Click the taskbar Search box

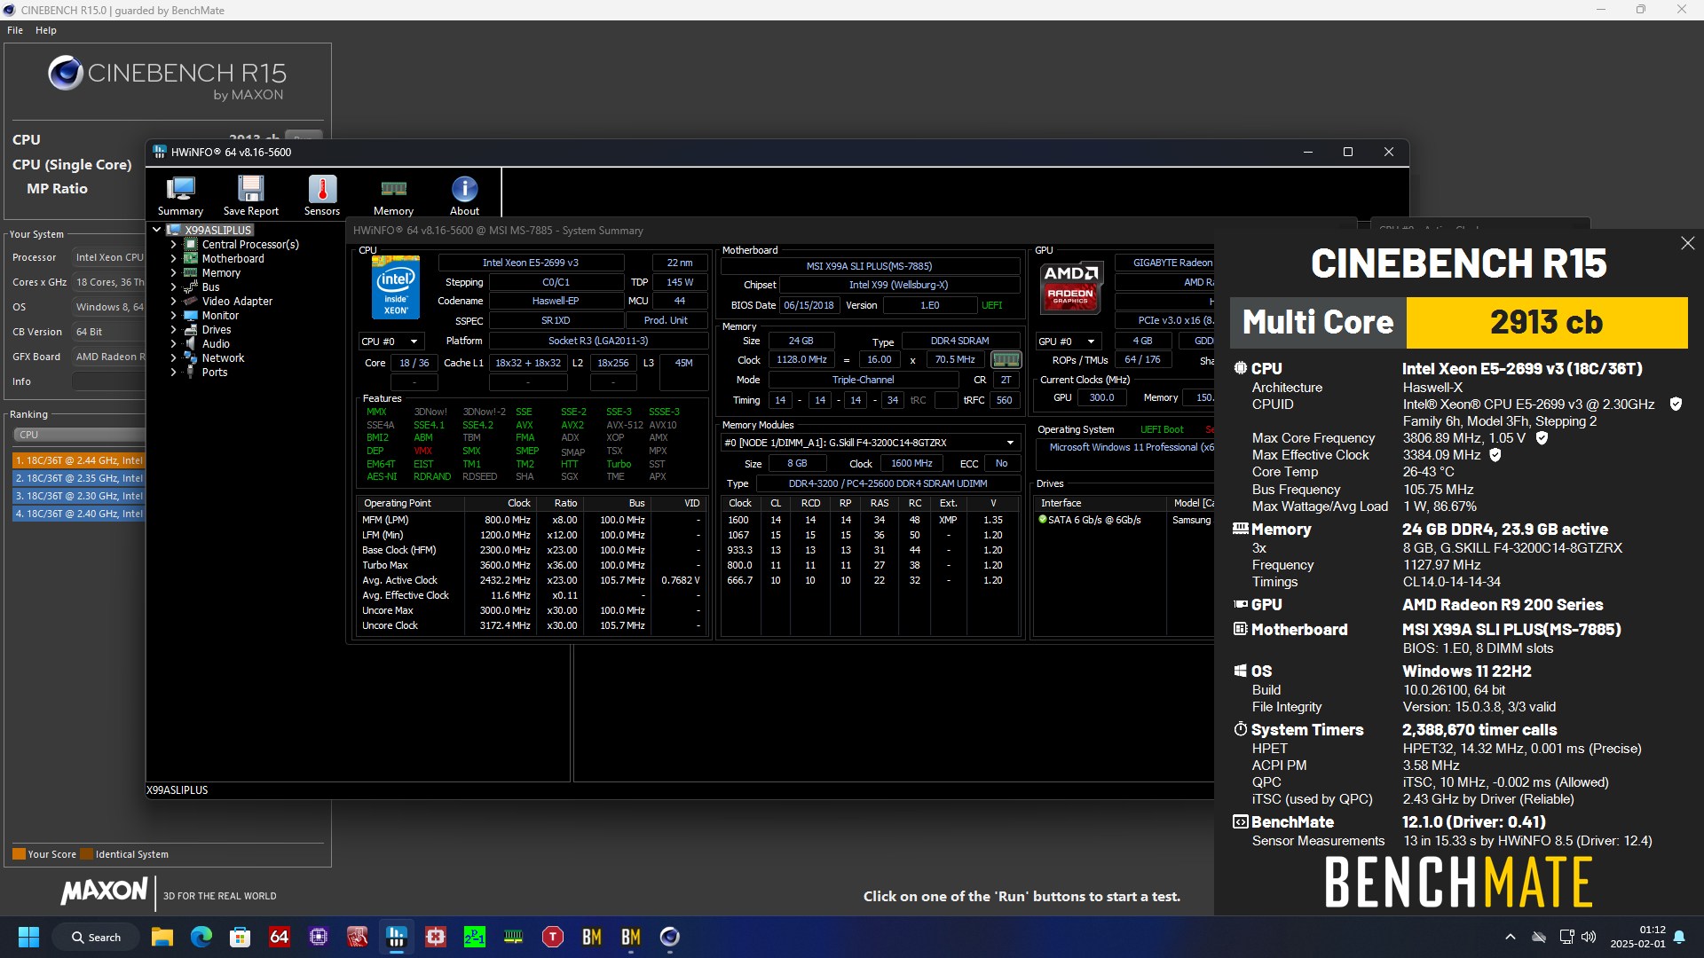click(96, 937)
